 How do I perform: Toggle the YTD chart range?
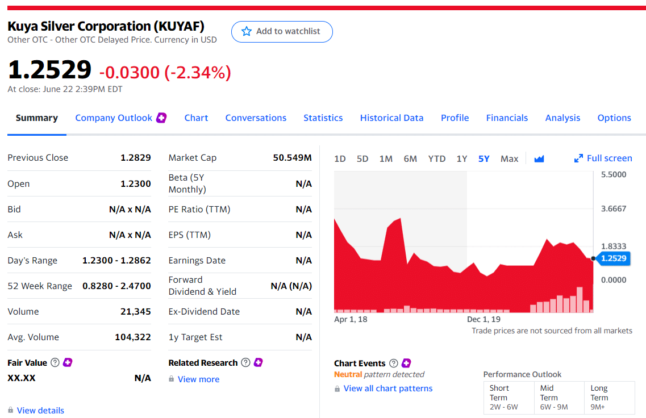[x=436, y=159]
